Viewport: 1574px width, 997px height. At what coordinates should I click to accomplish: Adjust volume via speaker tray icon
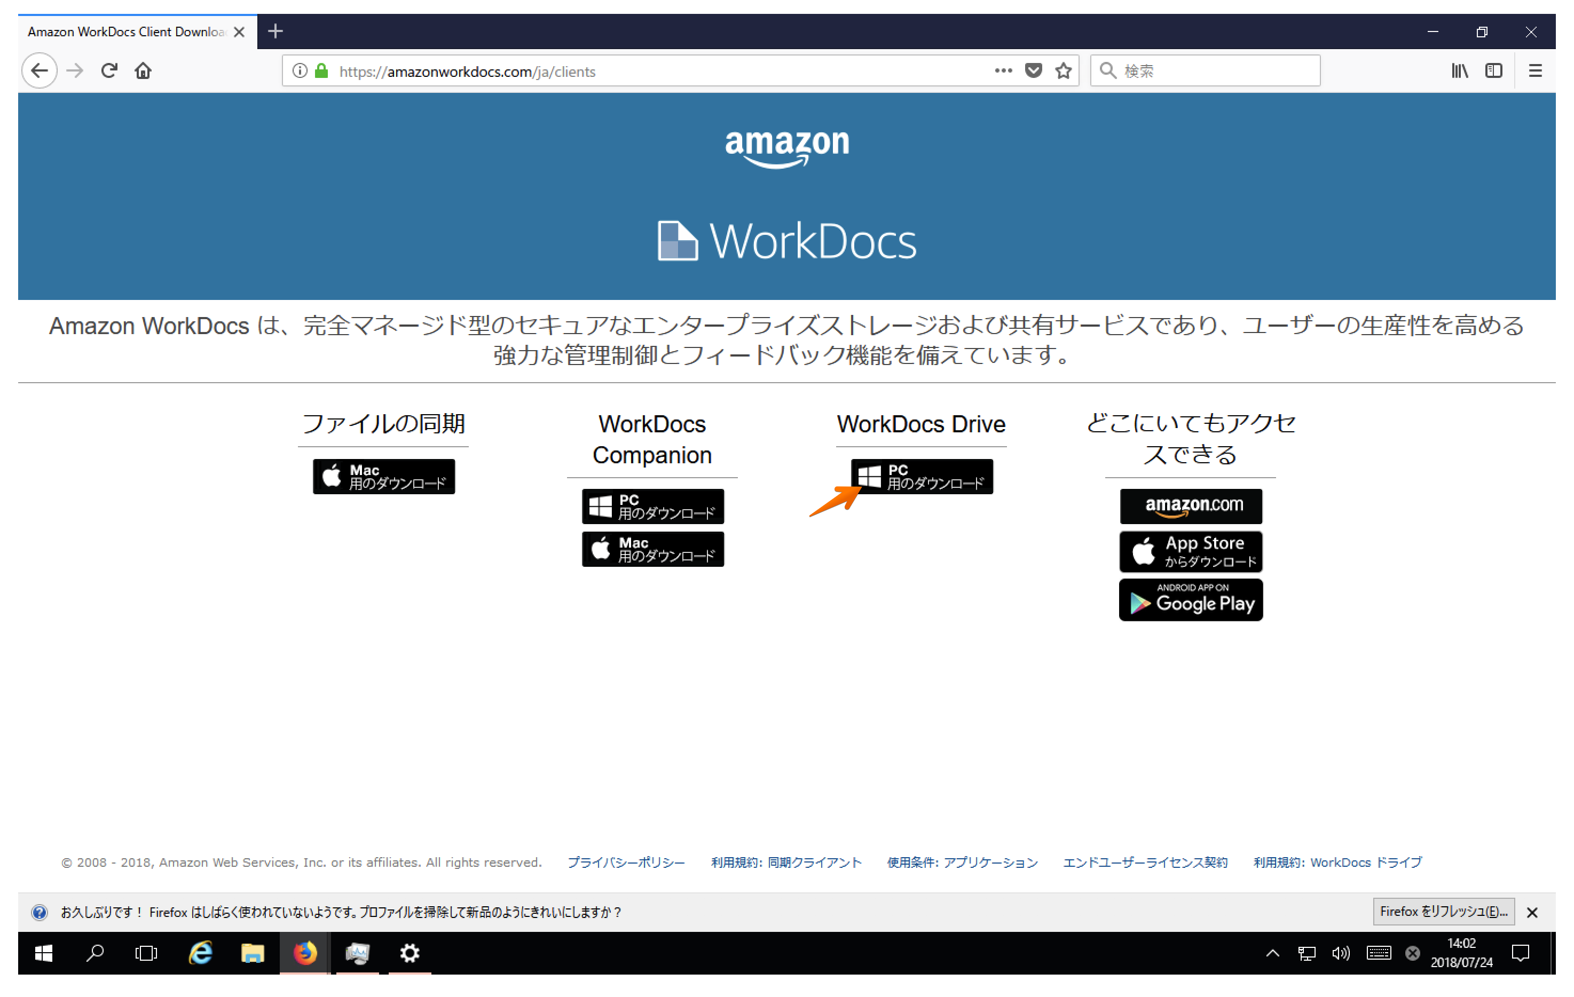[1341, 954]
